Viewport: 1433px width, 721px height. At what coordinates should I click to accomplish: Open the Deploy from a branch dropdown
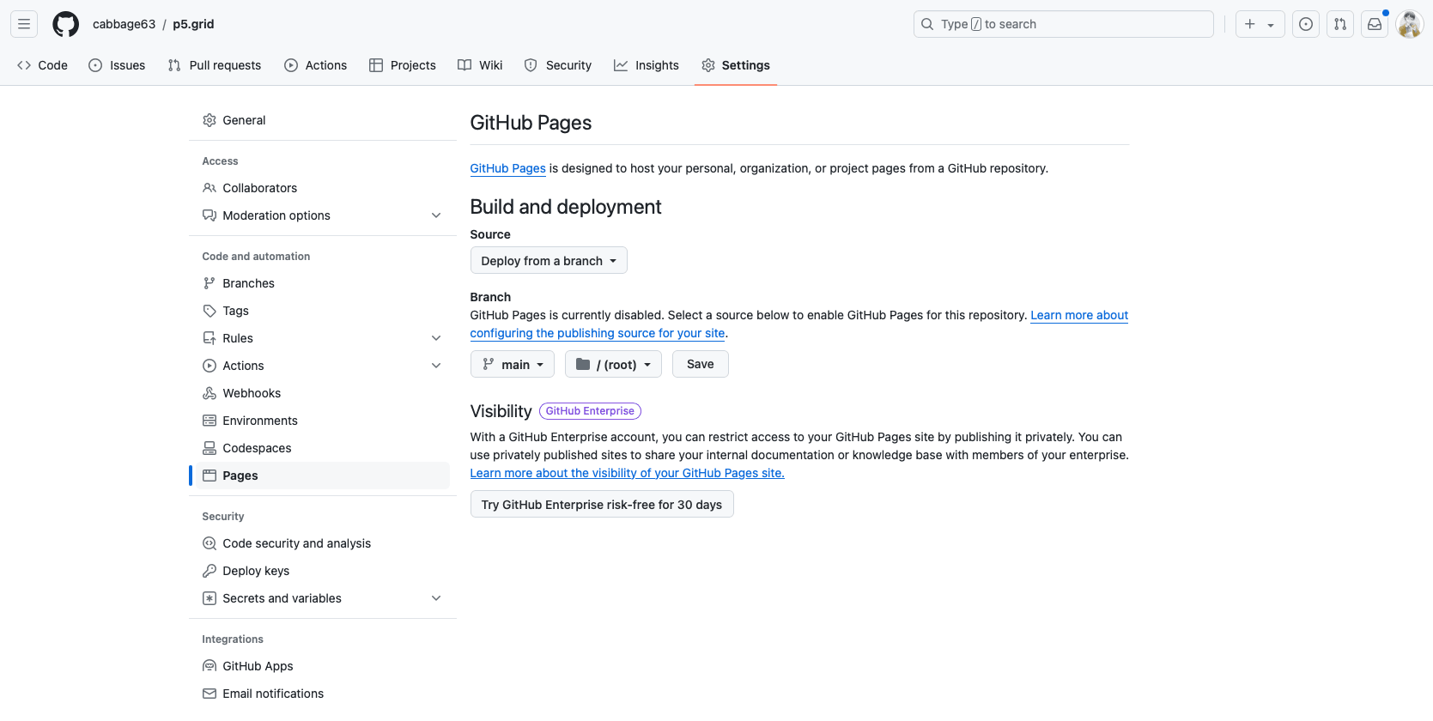click(549, 261)
